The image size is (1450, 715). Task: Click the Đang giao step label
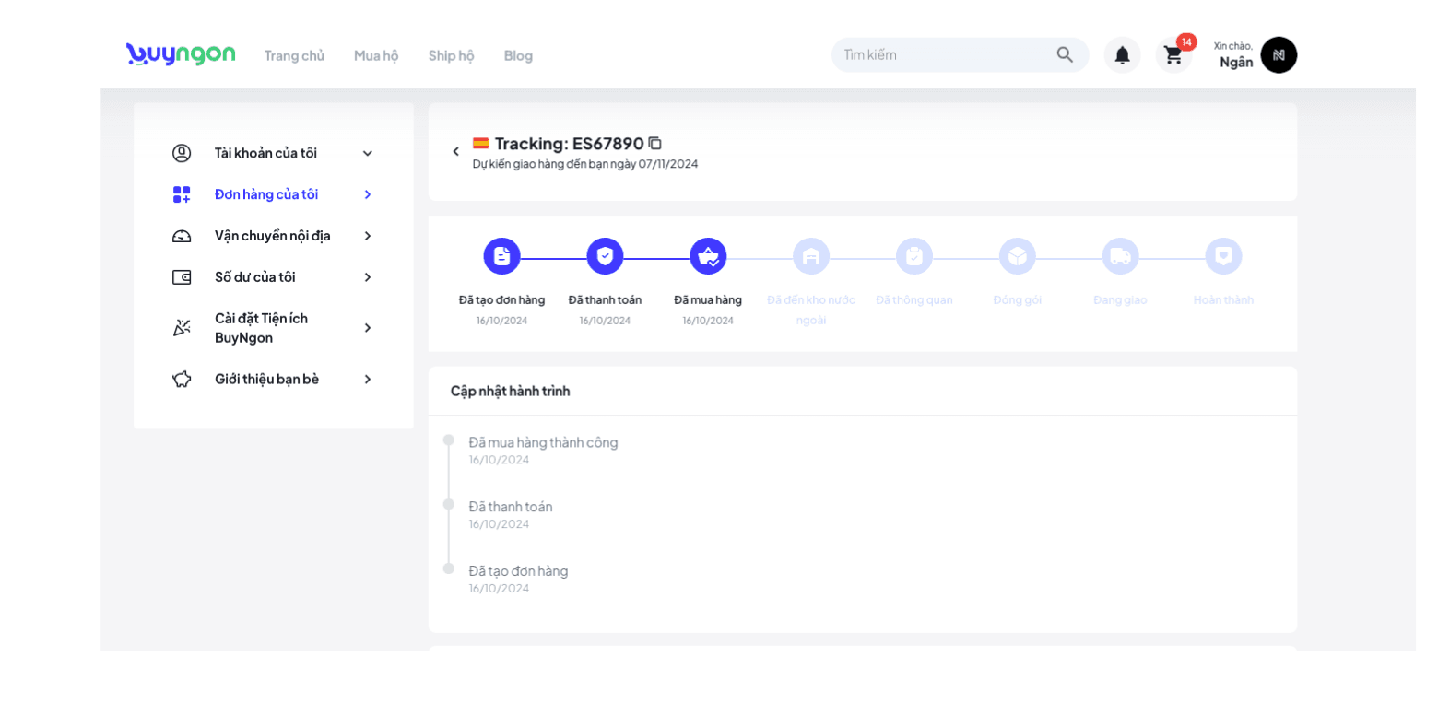pos(1121,299)
